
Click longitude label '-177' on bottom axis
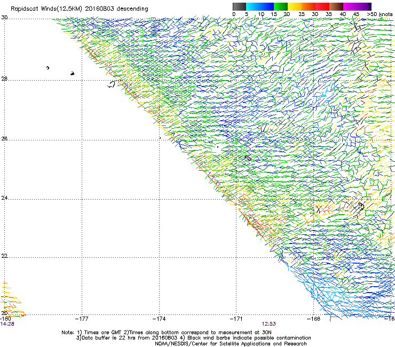tap(82, 319)
